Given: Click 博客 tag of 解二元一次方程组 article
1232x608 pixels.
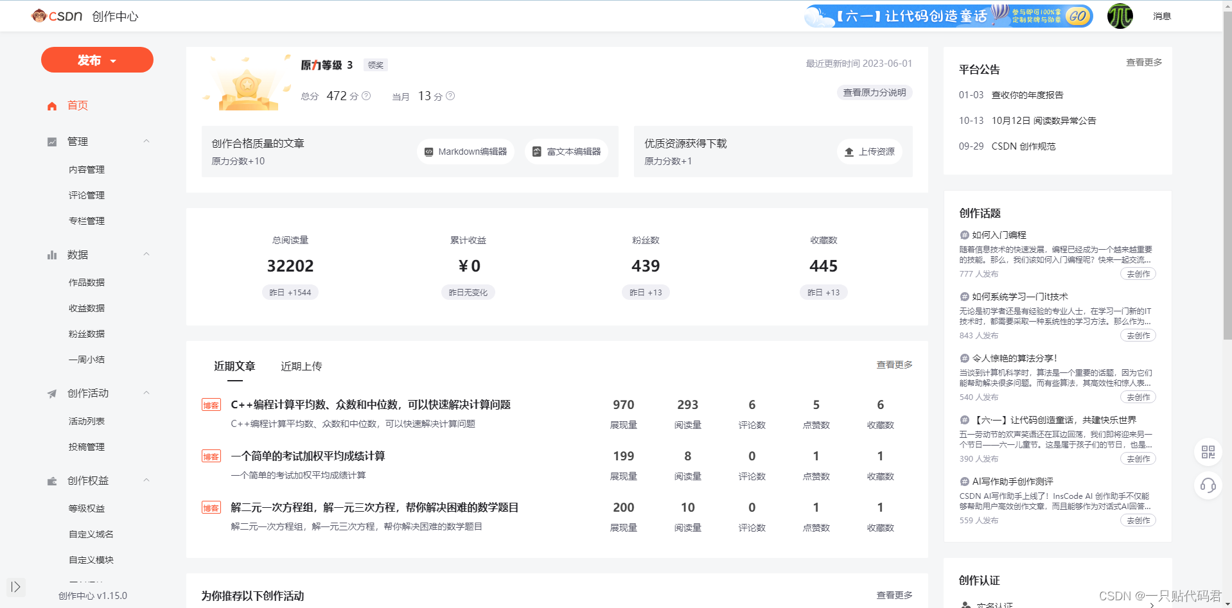Looking at the screenshot, I should click(x=211, y=508).
